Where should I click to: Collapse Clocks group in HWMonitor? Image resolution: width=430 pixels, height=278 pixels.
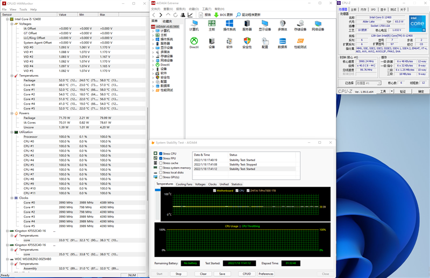[x=12, y=197]
